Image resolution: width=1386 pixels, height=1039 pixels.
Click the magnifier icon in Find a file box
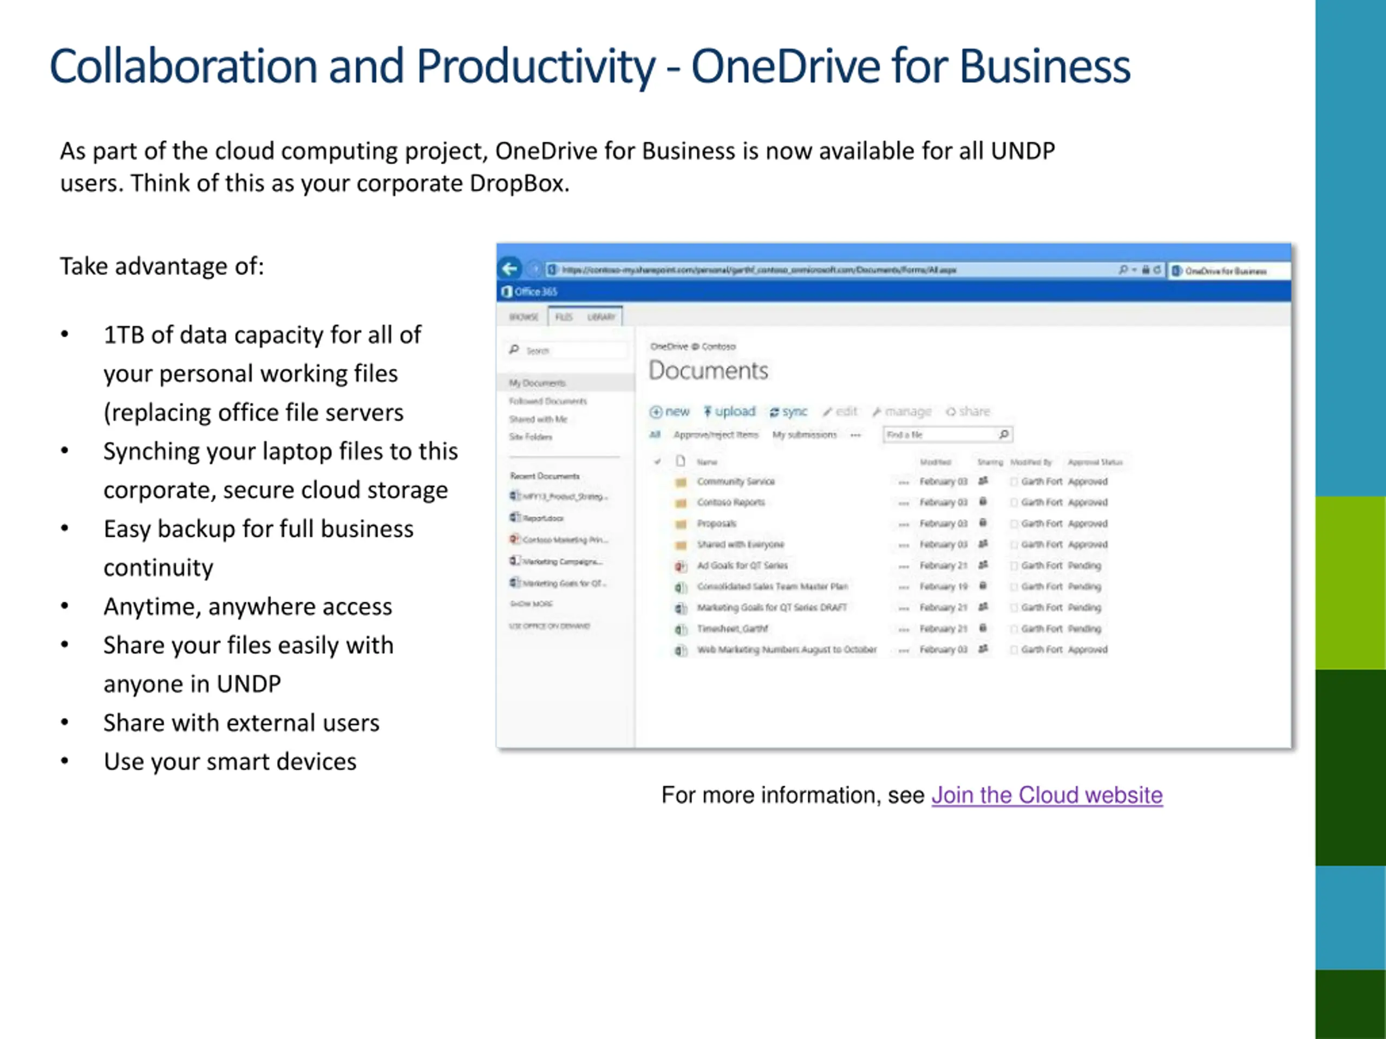1004,434
